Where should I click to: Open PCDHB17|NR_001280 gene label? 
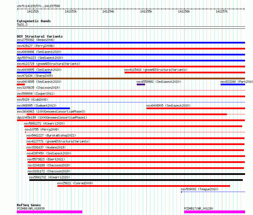point(198,208)
